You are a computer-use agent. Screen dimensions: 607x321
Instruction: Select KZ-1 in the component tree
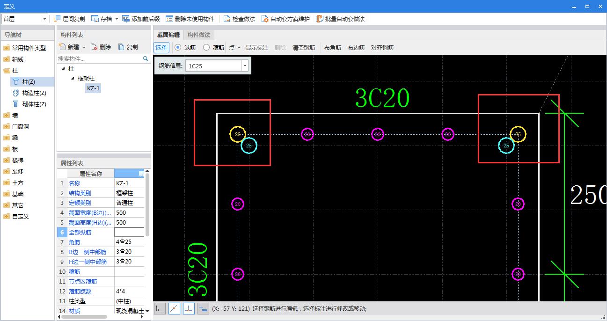pos(93,88)
